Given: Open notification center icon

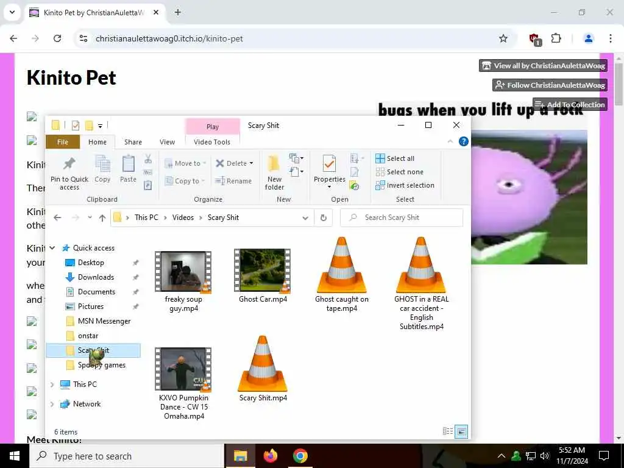Looking at the screenshot, I should [604, 456].
